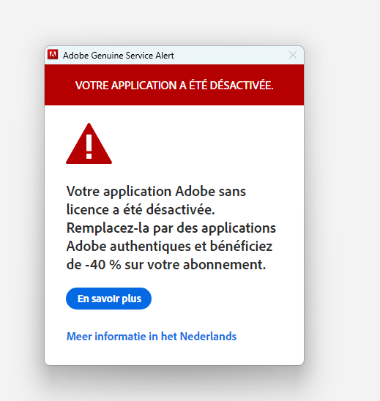
Task: Select the 'Votre application Adobe sans' text line
Action: pyautogui.click(x=156, y=191)
